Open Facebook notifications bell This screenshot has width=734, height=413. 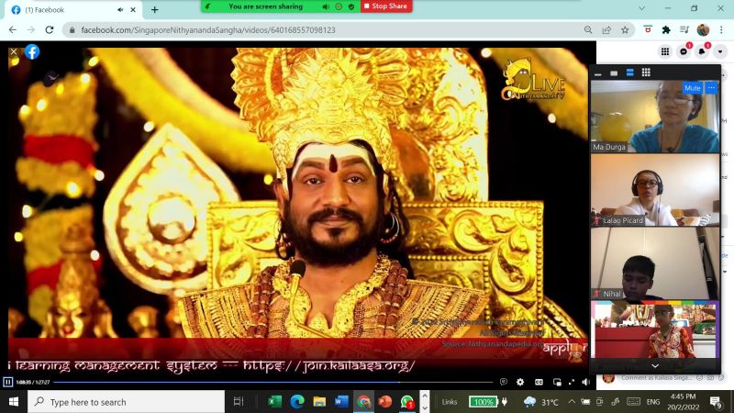pos(704,51)
